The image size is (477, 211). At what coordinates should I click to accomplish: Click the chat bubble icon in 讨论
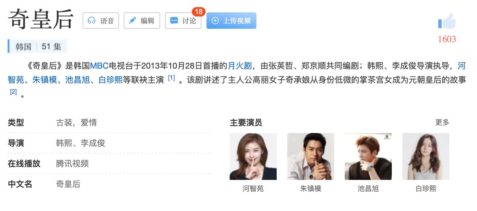coord(174,21)
